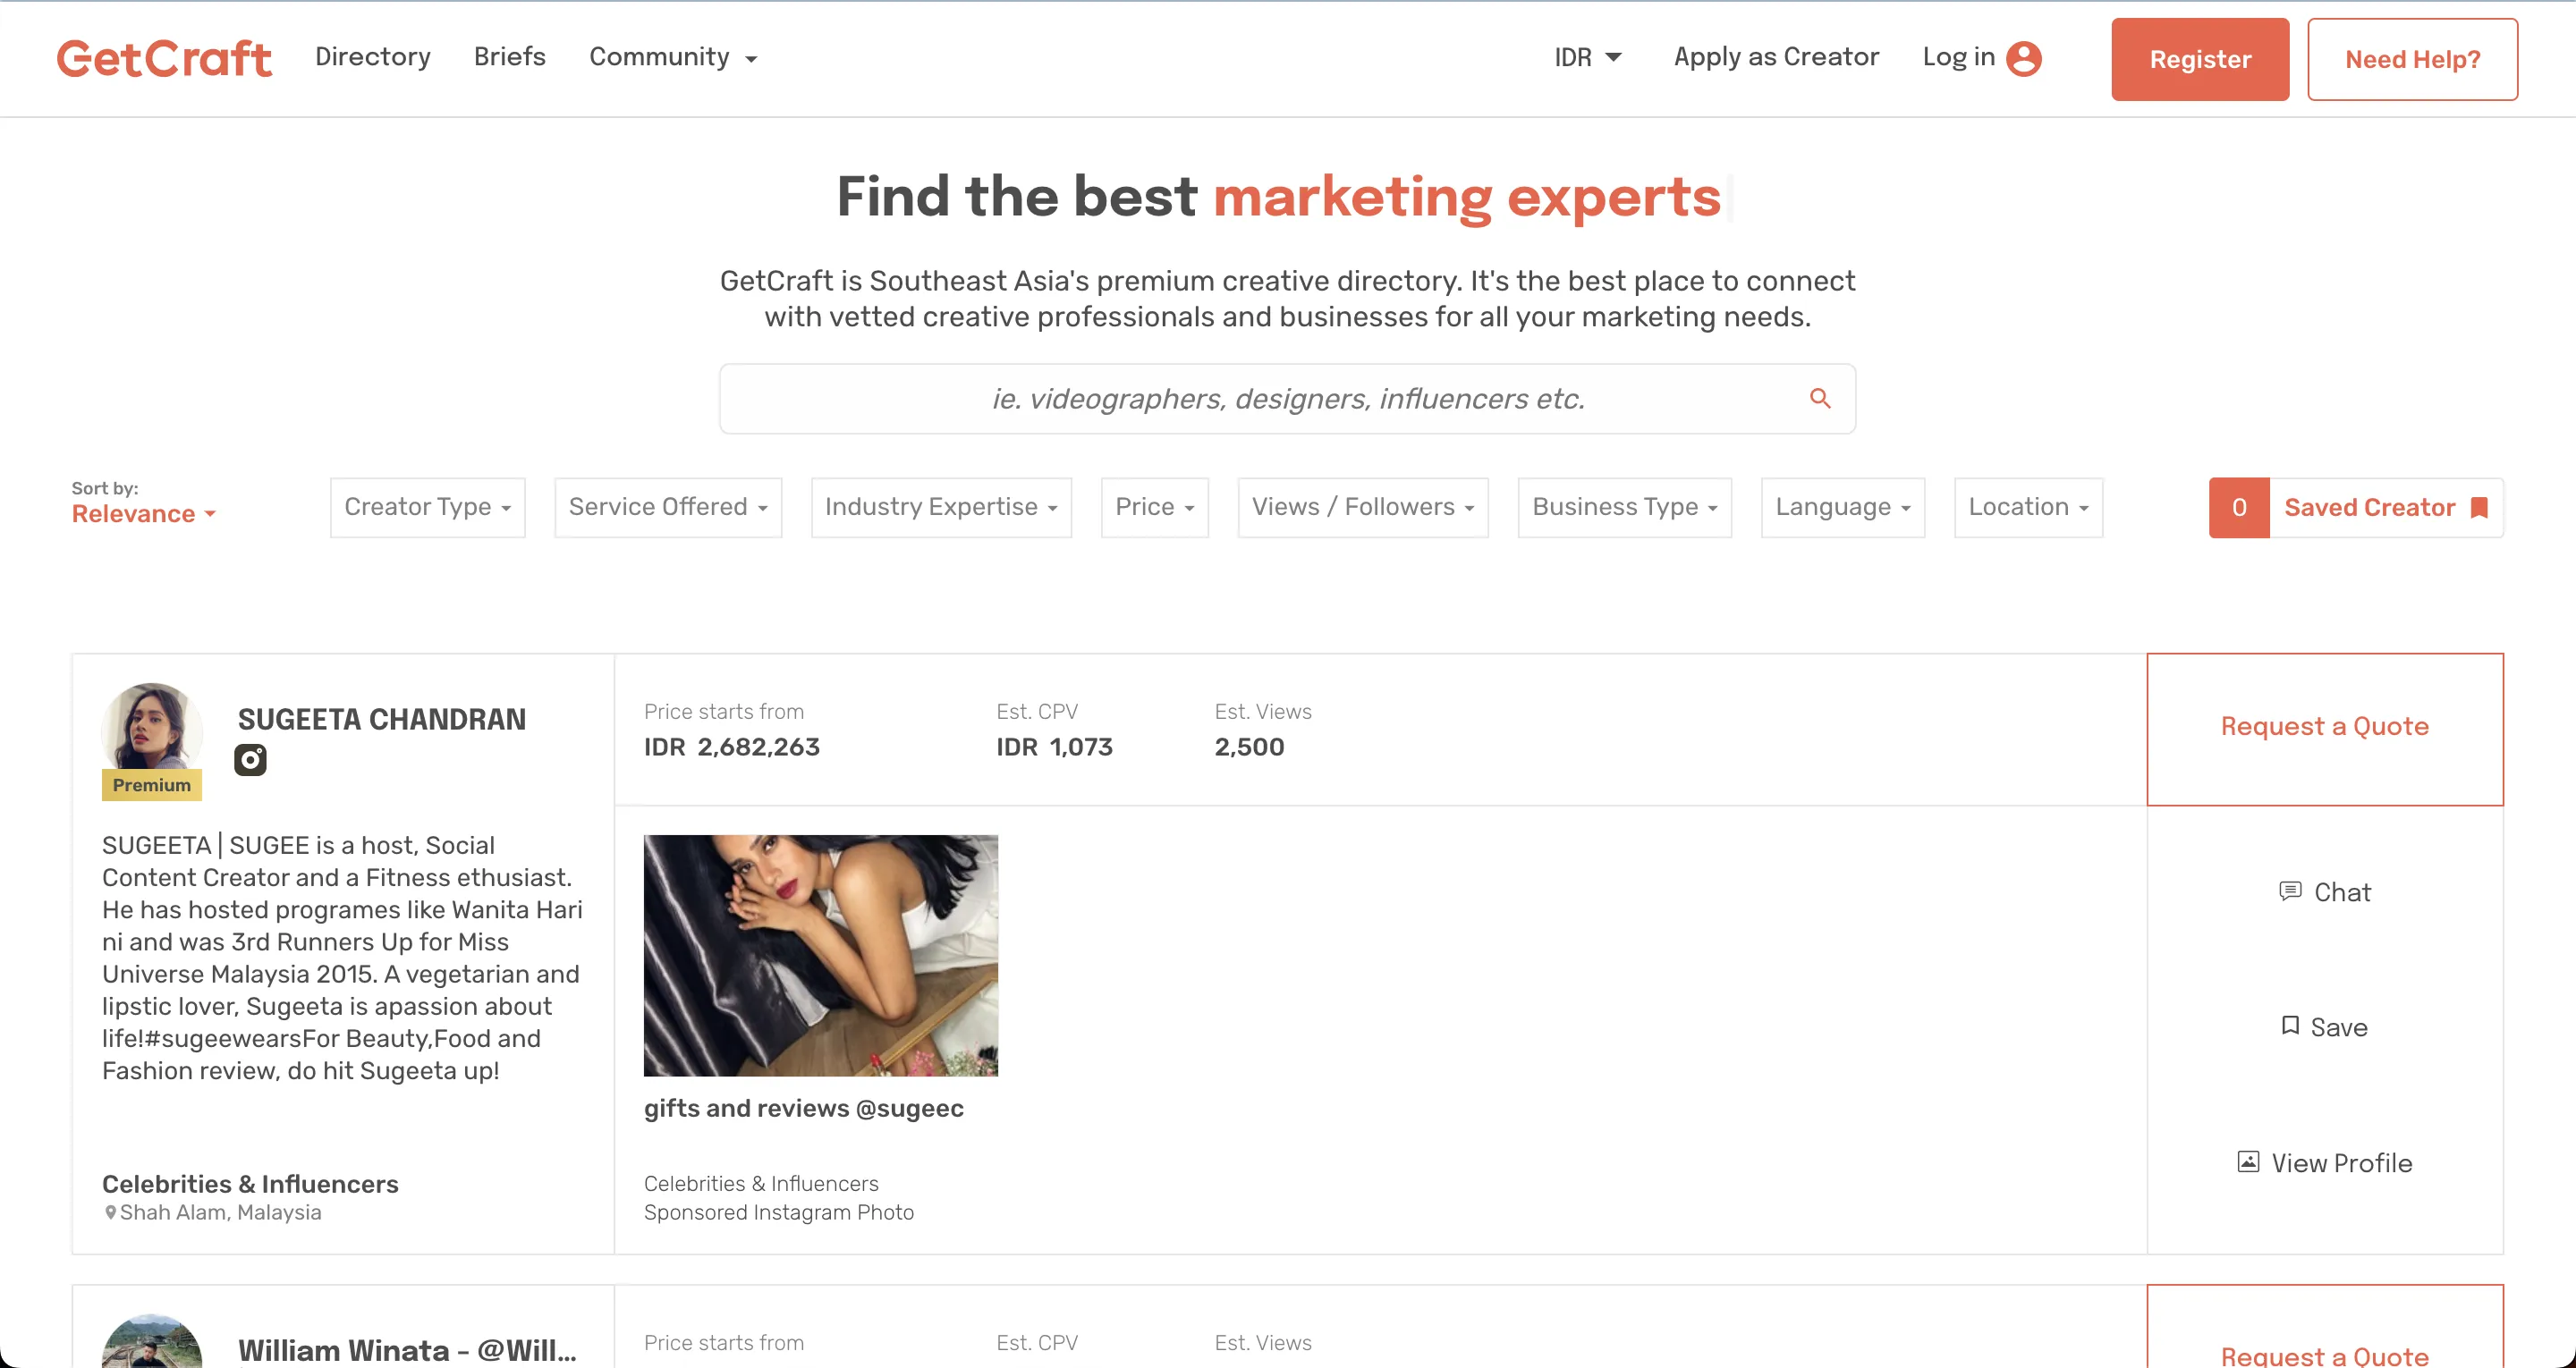Viewport: 2576px width, 1368px height.
Task: Click the creator search input field
Action: point(1288,398)
